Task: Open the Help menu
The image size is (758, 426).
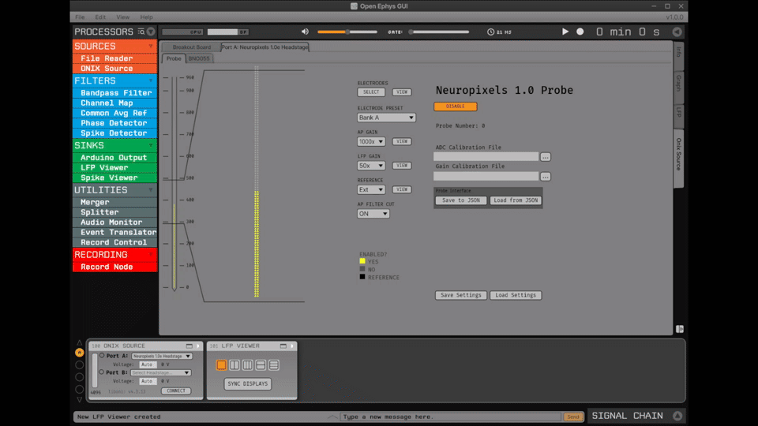Action: (x=147, y=17)
